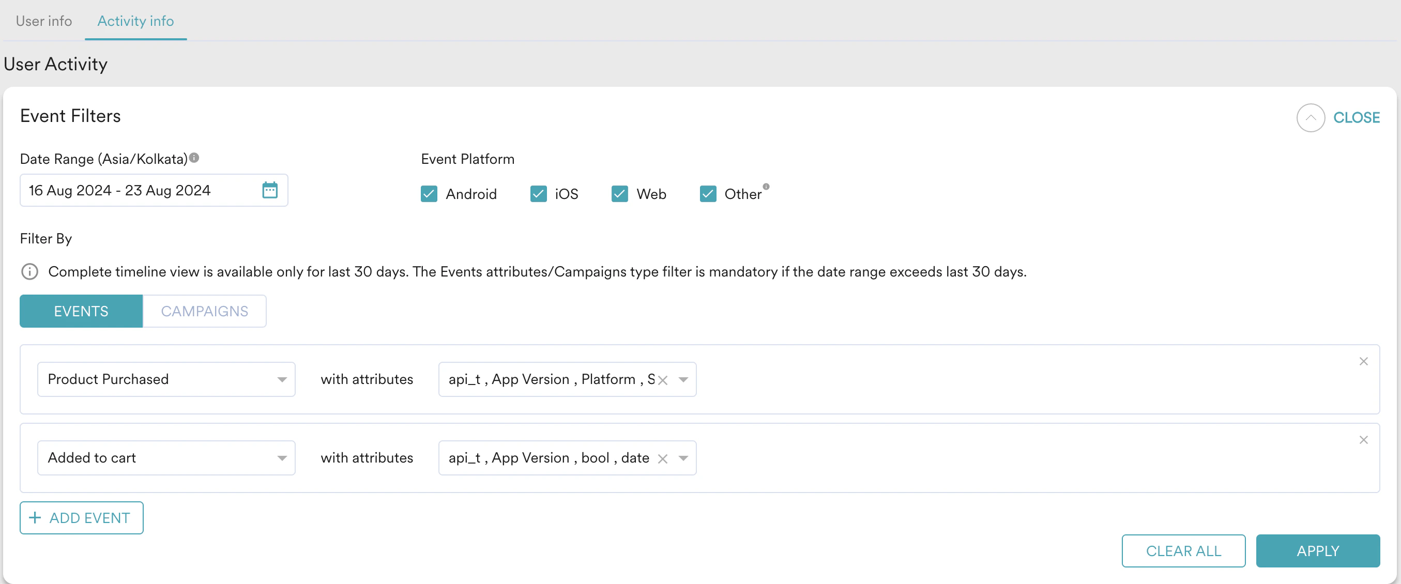1401x584 pixels.
Task: Click the CLEAR ALL button
Action: pos(1183,551)
